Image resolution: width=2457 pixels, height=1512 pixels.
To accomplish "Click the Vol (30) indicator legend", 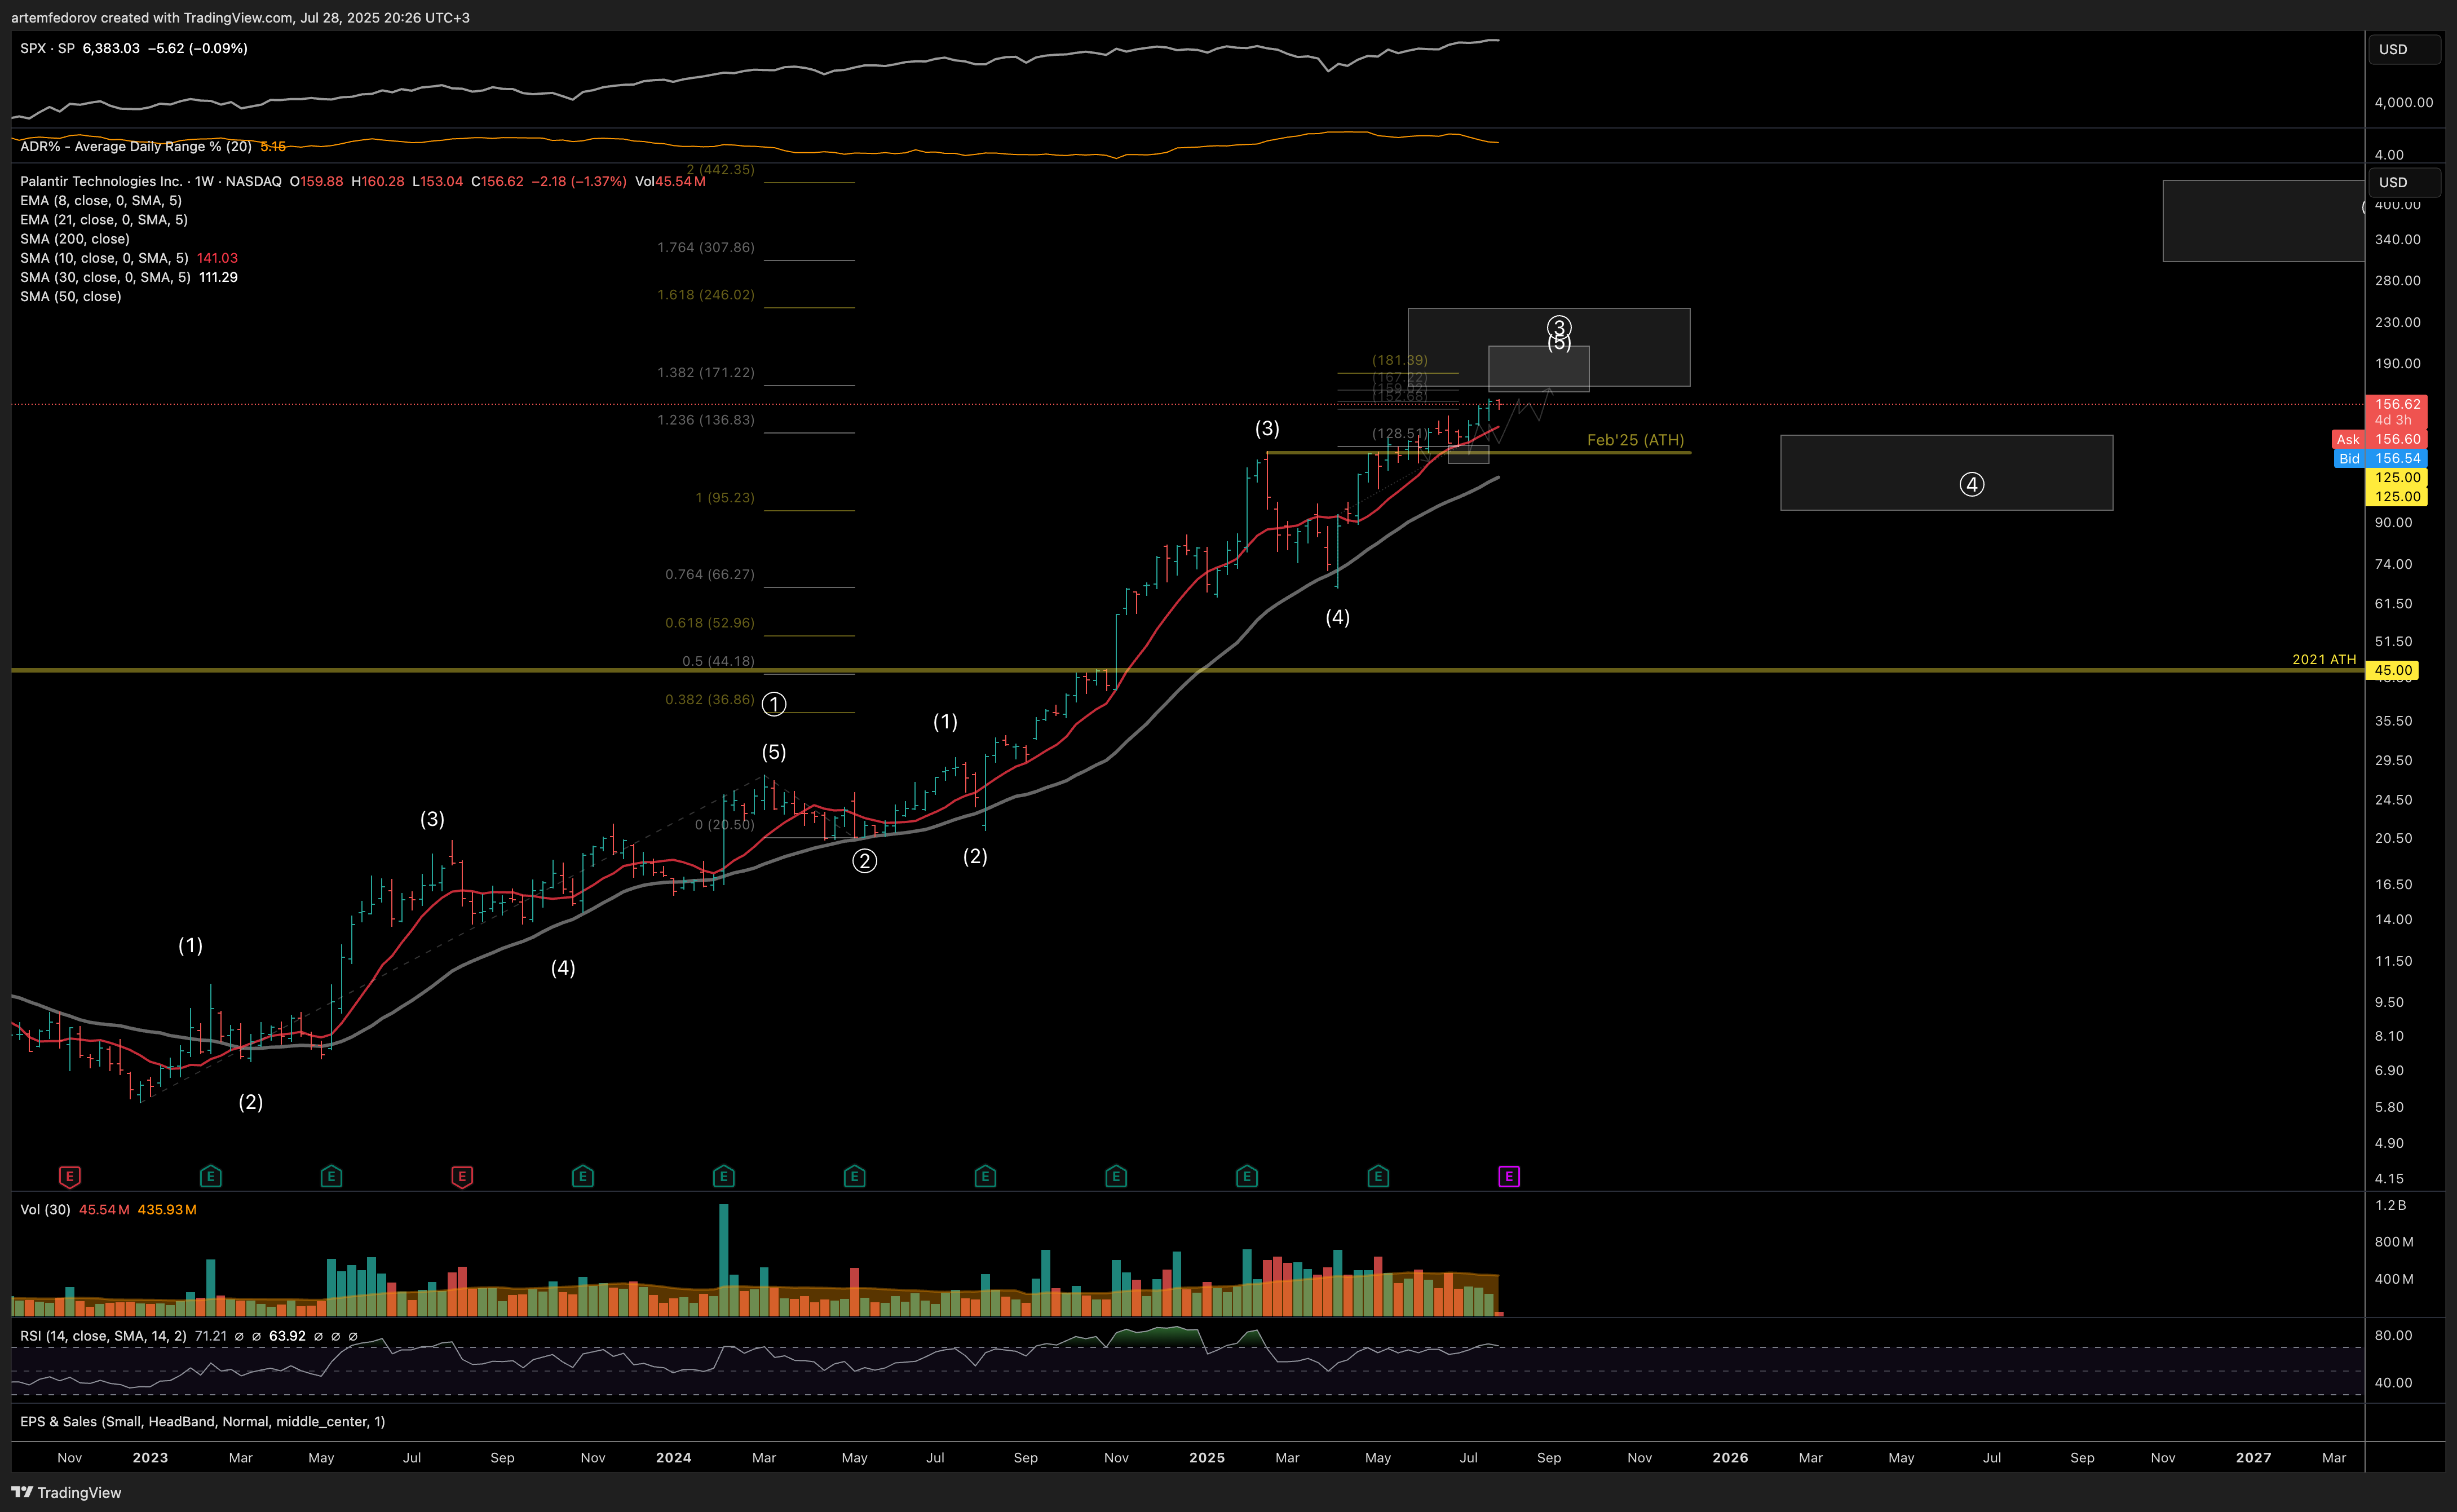I will [45, 1209].
